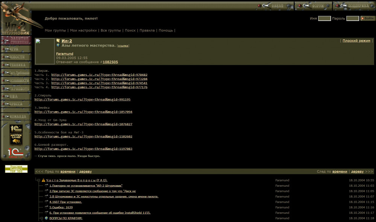Click the question icon beside ВОПРСЫ ПО КРАФТАМ
376x222 pixels.
46,218
